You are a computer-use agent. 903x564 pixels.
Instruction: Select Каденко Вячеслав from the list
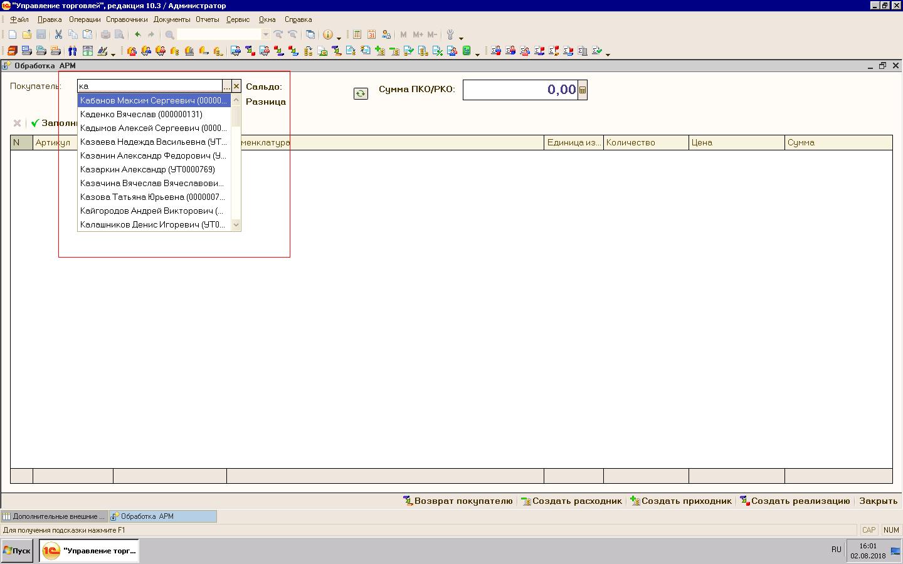[141, 114]
